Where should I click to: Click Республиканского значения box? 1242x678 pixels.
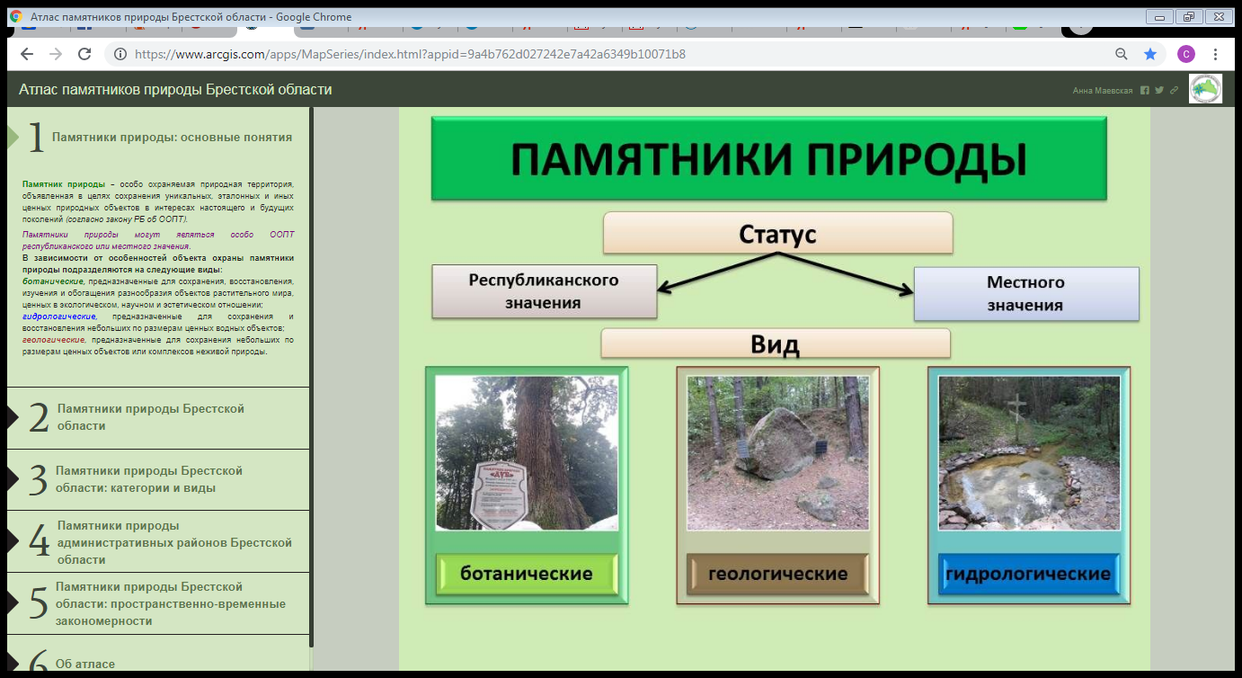click(544, 291)
